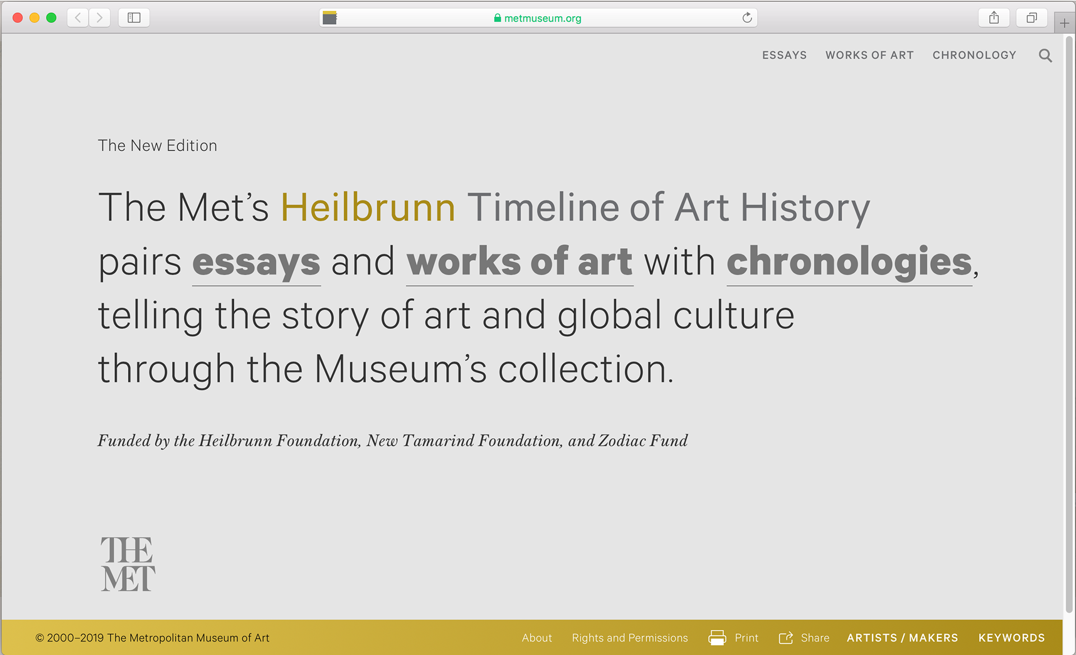Open Artists / Makers in the footer
This screenshot has width=1076, height=655.
pos(902,638)
